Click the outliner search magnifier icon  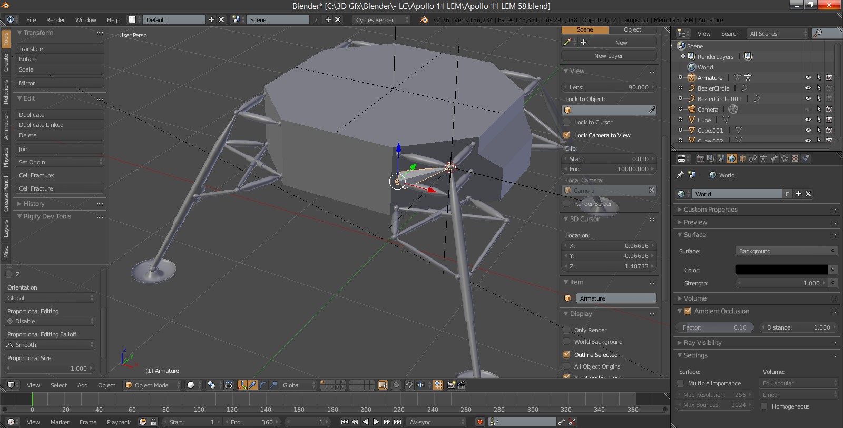(818, 33)
